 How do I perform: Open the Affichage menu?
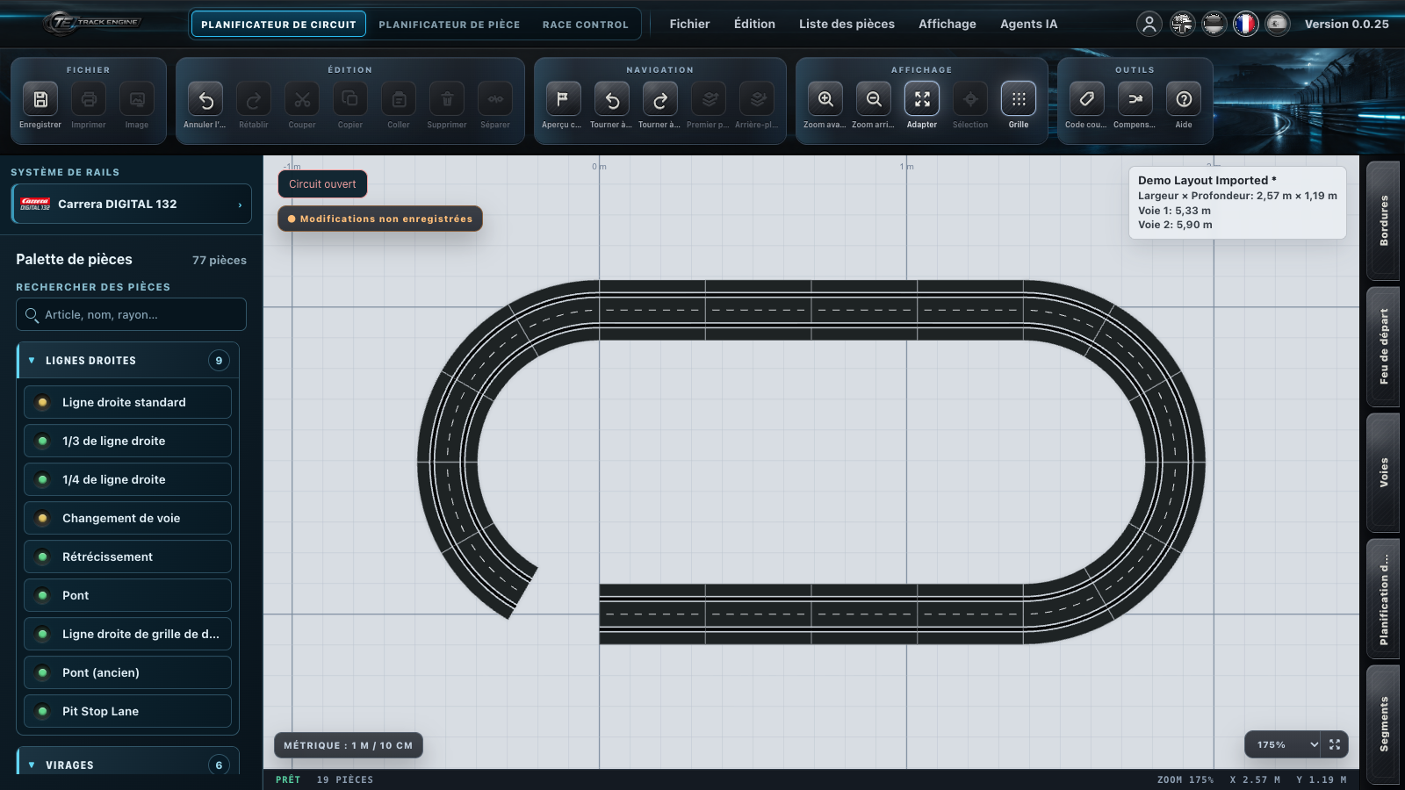coord(947,24)
